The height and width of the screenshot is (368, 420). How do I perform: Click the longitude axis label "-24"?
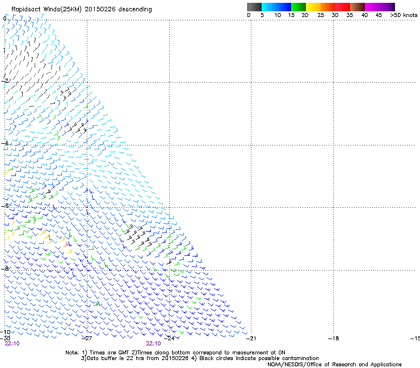(x=169, y=339)
